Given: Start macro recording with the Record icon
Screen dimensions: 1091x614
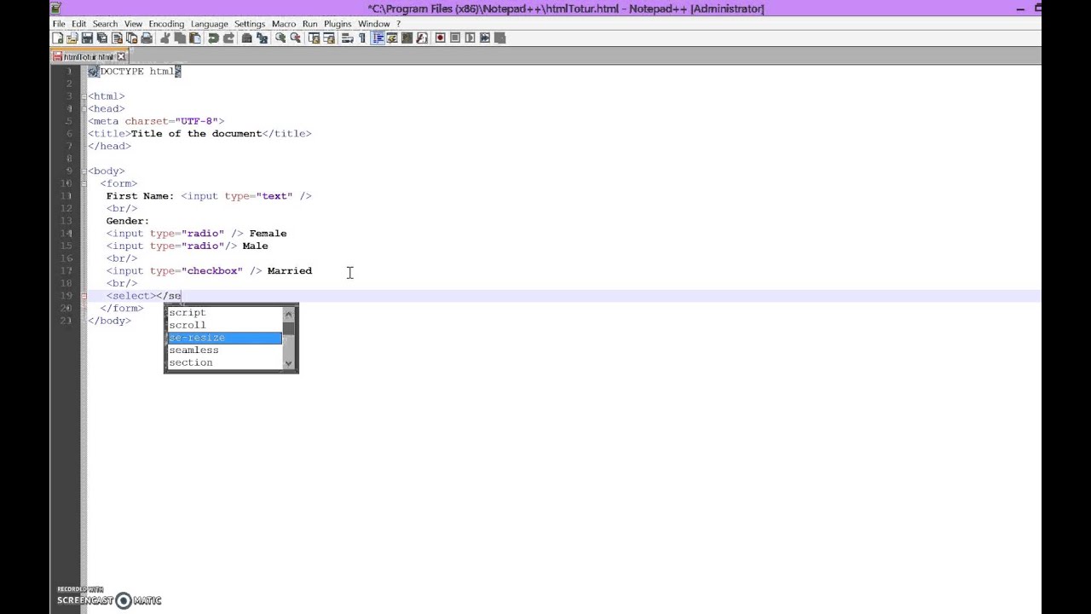Looking at the screenshot, I should click(x=441, y=38).
